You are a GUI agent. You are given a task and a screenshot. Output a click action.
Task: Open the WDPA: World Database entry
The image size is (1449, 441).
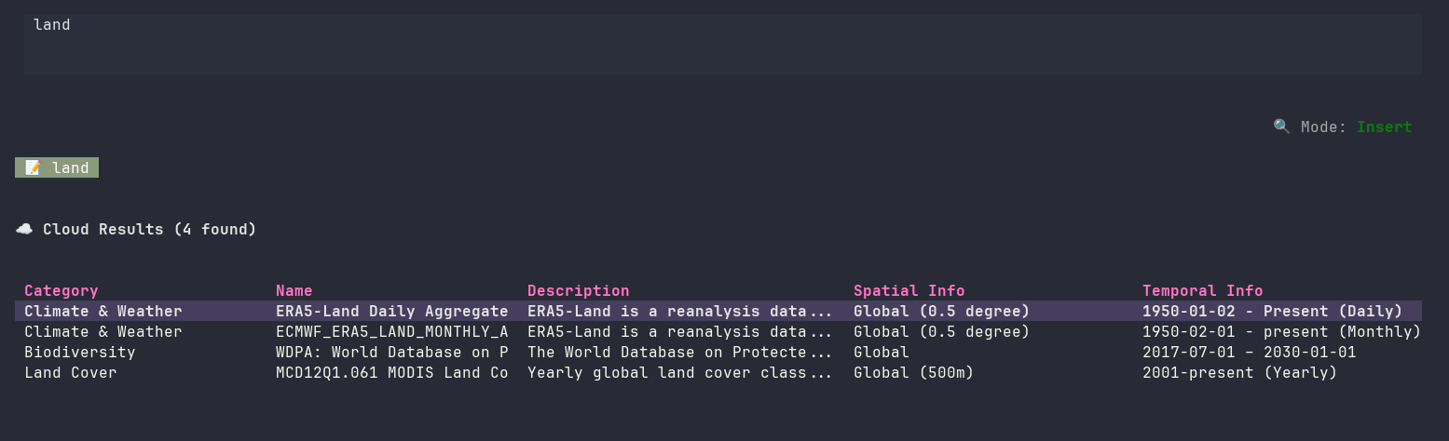click(391, 352)
